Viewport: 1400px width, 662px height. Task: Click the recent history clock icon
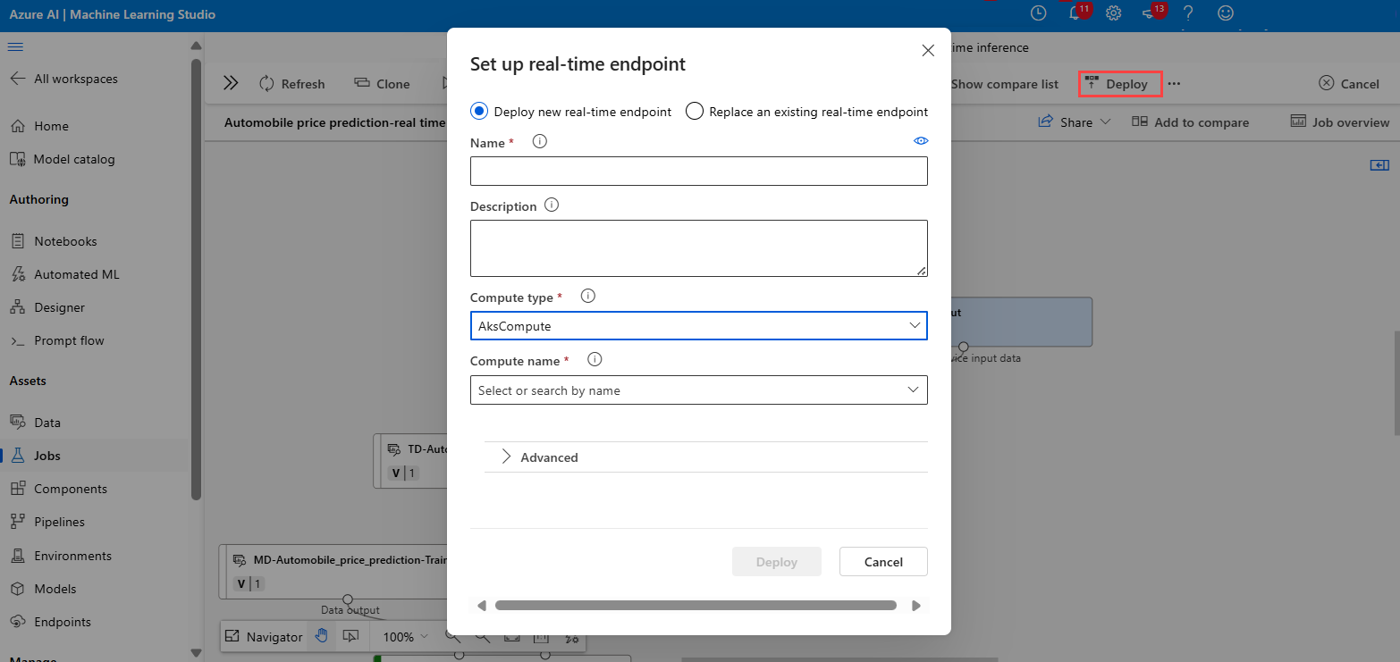(1038, 13)
